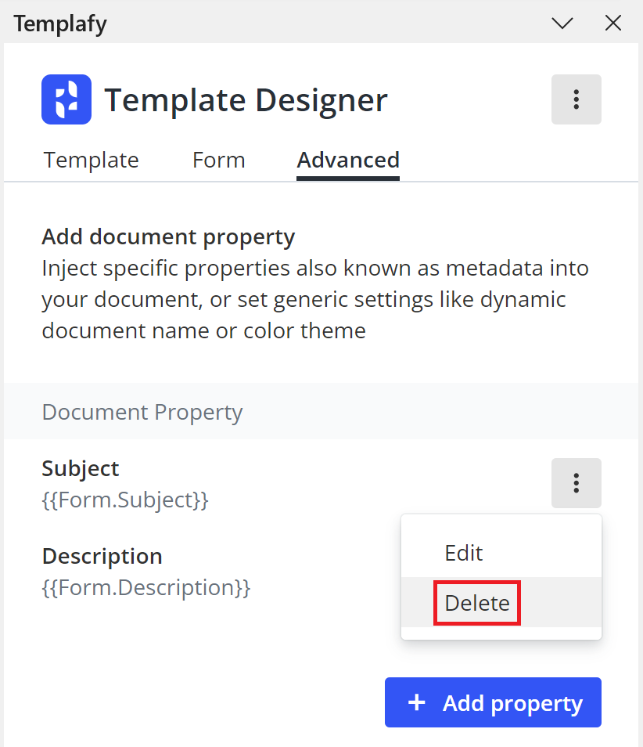Click the Templafy pane title

(x=60, y=23)
